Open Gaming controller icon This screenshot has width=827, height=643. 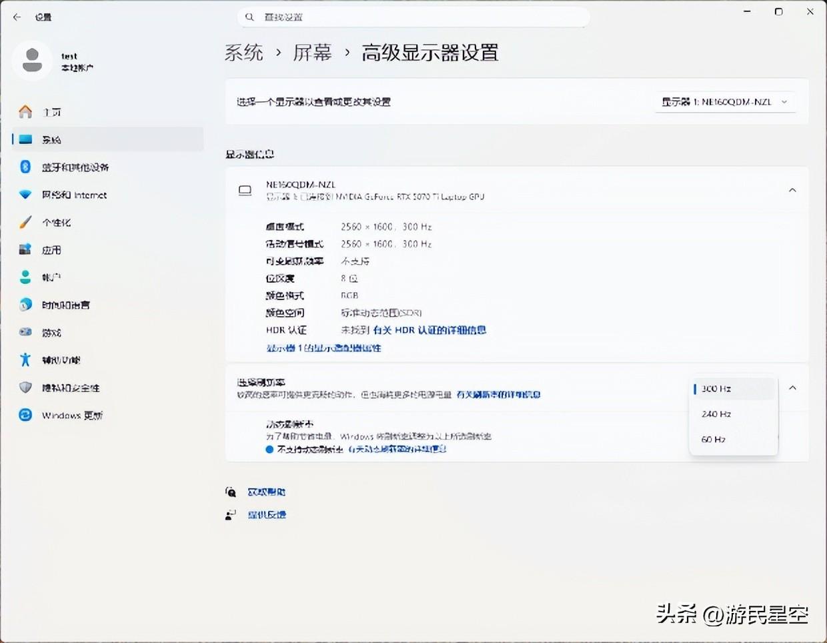(x=25, y=332)
